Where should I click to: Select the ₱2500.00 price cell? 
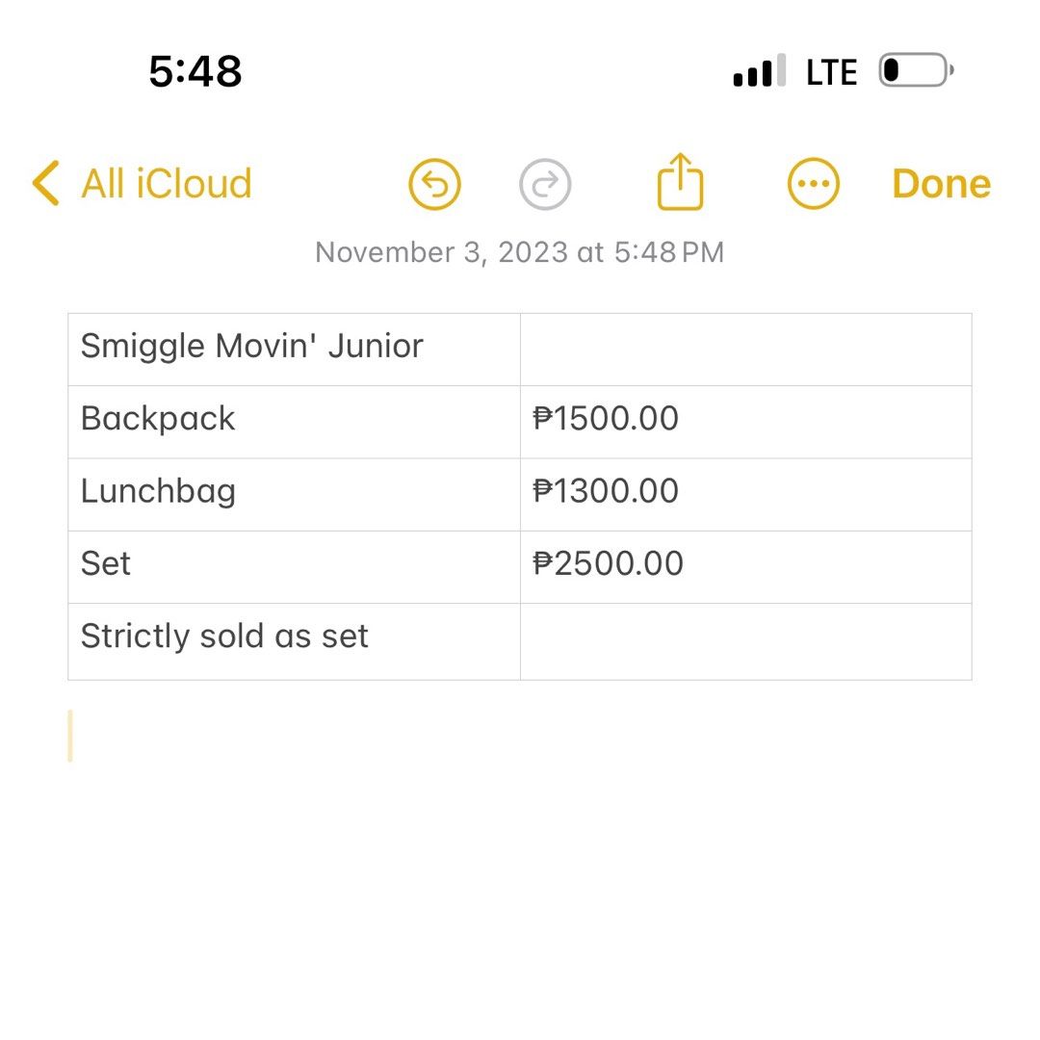coord(609,563)
